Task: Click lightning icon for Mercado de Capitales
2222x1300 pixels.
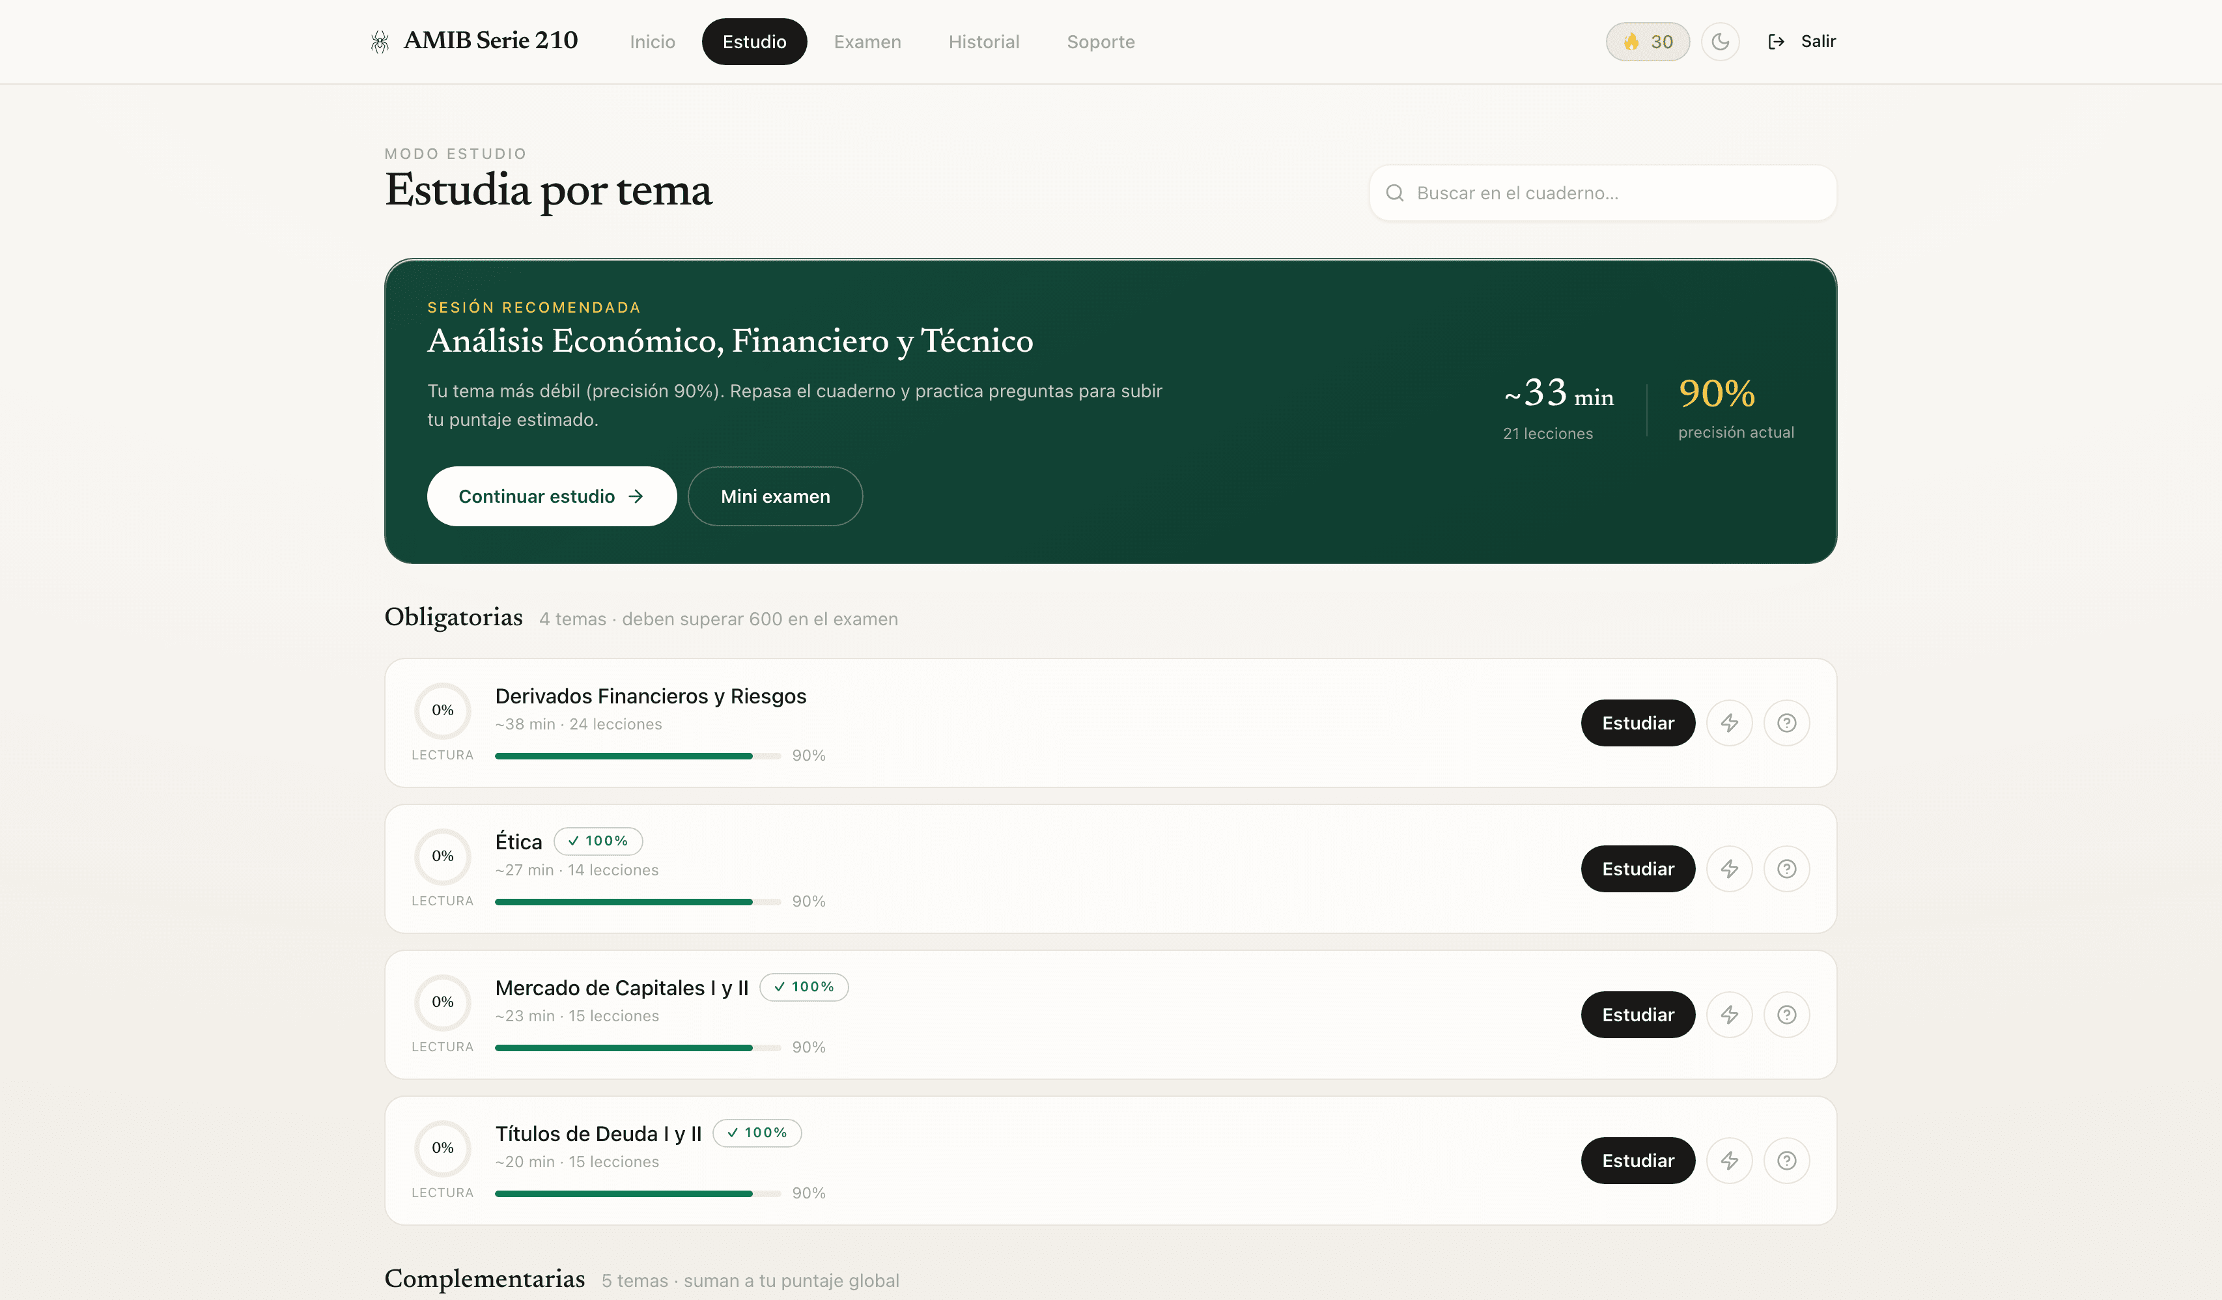Action: (1729, 1015)
